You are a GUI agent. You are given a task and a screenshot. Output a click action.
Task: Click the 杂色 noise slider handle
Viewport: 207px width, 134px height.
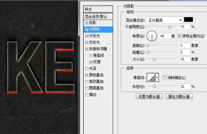pos(154,86)
